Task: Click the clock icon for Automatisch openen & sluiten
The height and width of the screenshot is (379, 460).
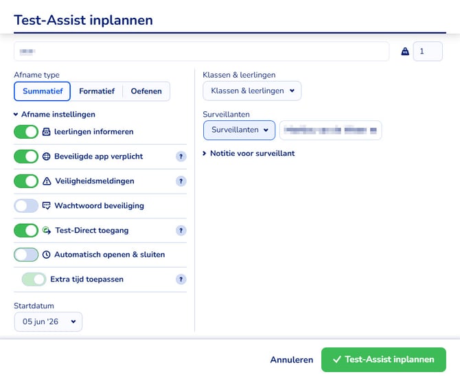Action: coord(47,255)
